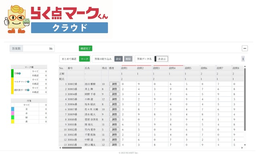
Task: Select the green 緑 sticky swatch
Action: coord(12,117)
